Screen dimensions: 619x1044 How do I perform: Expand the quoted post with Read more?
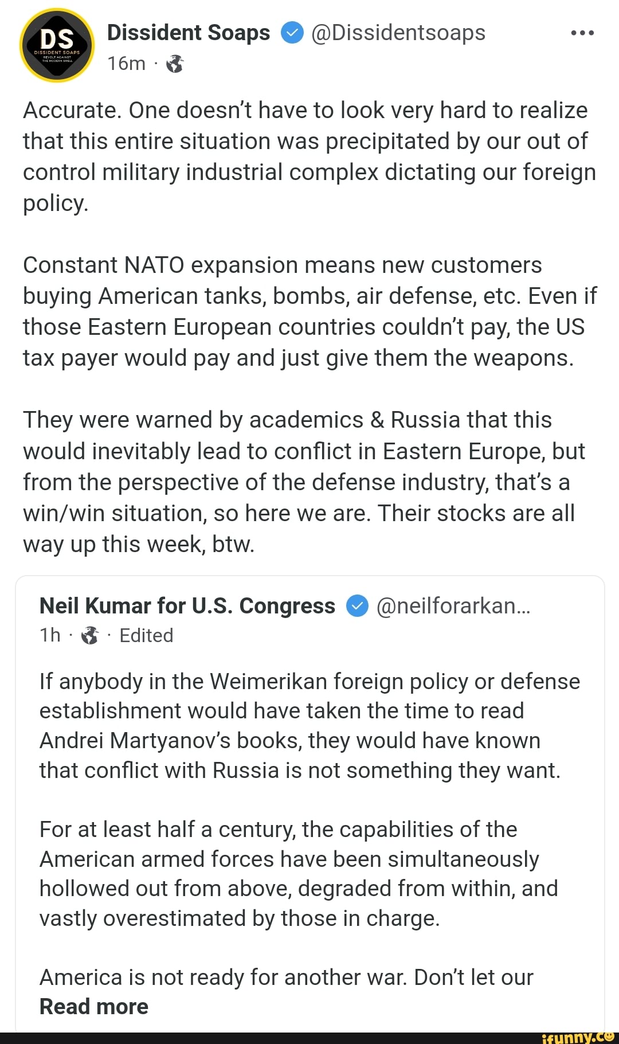click(94, 1007)
